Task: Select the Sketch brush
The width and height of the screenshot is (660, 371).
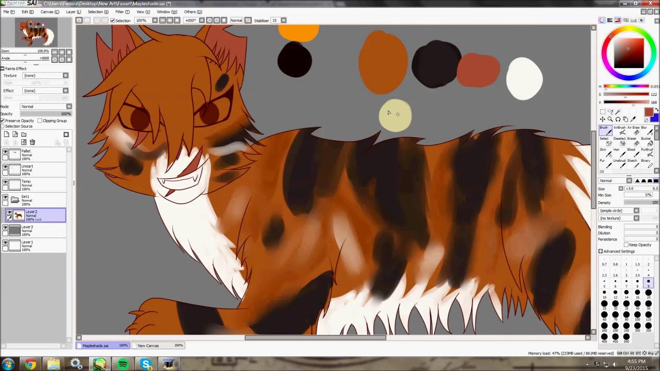Action: (633, 163)
